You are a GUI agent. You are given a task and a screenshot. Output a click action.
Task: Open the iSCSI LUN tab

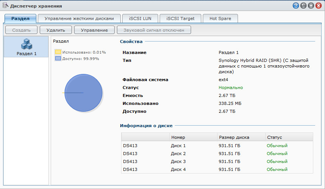(140, 18)
